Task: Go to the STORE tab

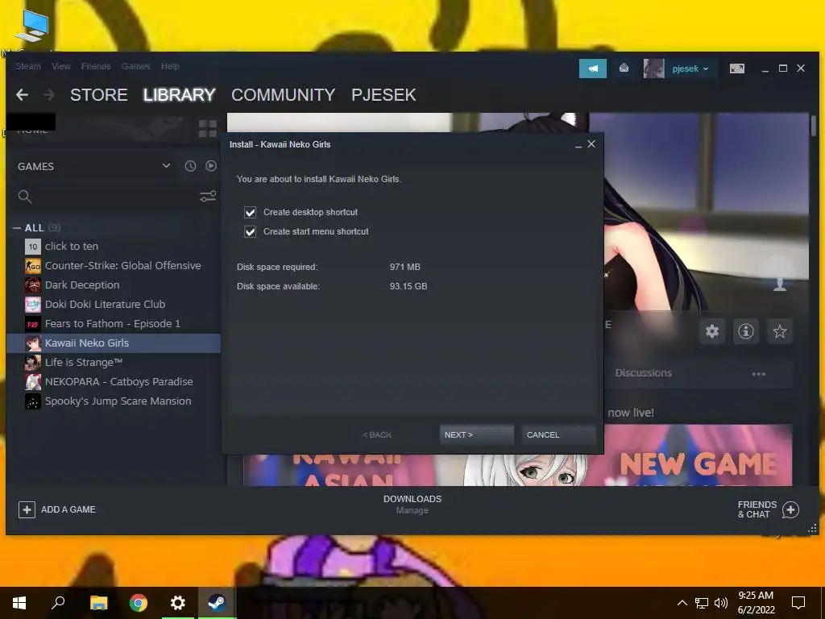Action: tap(99, 95)
